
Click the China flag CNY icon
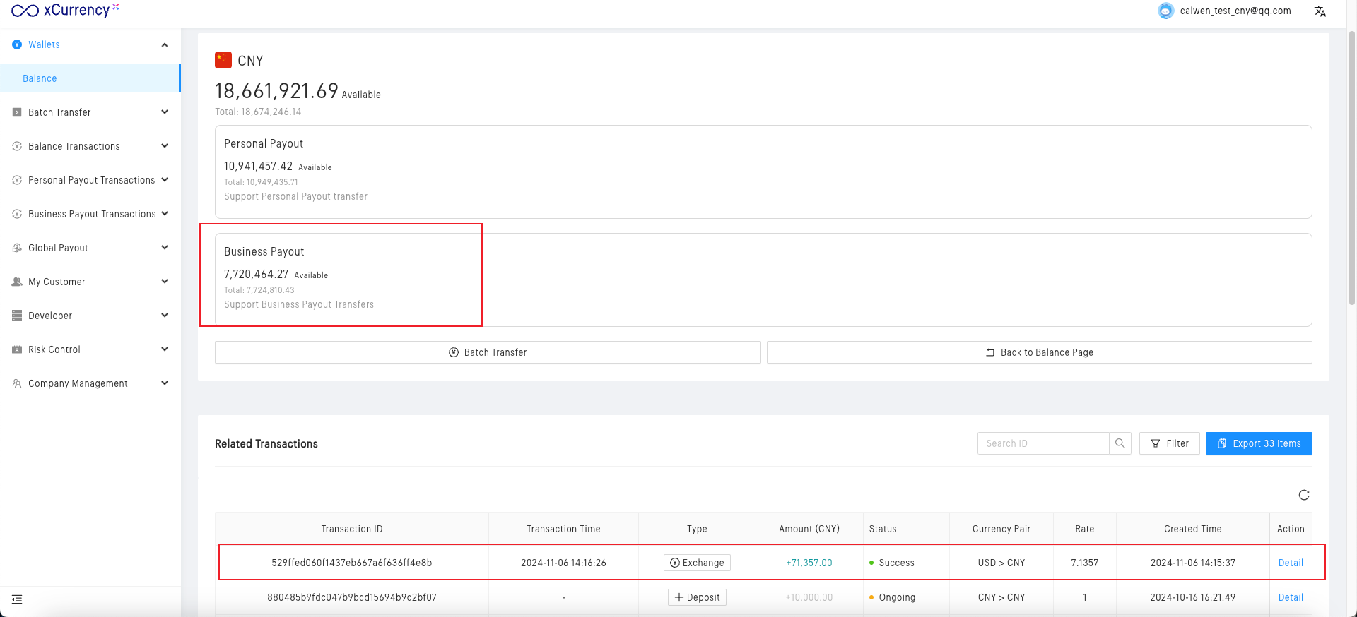click(x=223, y=60)
